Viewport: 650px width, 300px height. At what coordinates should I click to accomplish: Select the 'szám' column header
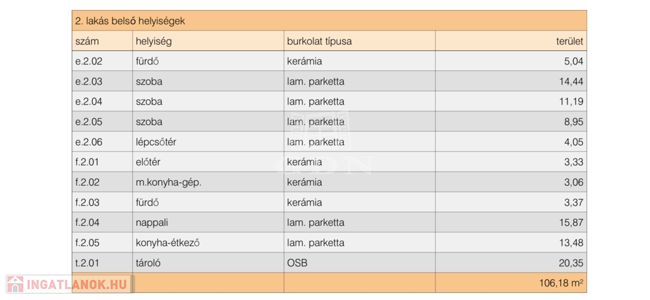coord(87,41)
